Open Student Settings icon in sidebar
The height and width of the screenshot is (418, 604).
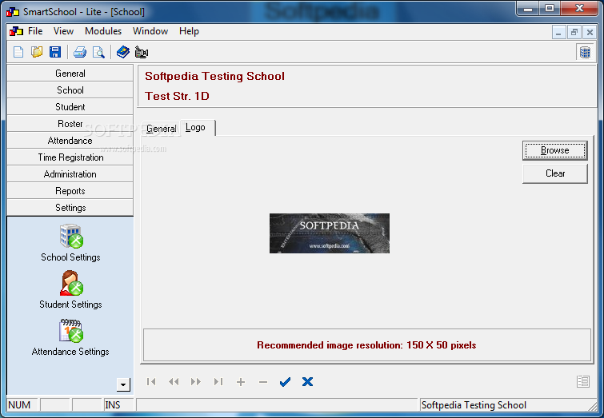point(71,283)
